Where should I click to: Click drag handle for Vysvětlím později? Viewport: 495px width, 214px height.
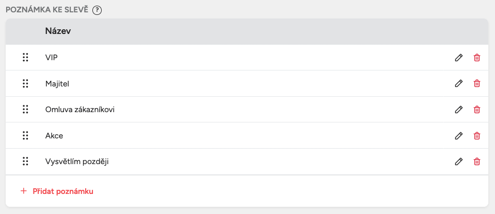click(25, 162)
